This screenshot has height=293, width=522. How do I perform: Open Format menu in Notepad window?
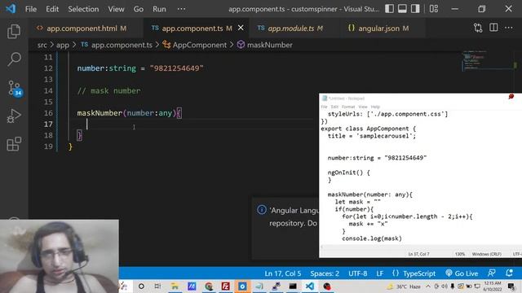click(x=348, y=107)
